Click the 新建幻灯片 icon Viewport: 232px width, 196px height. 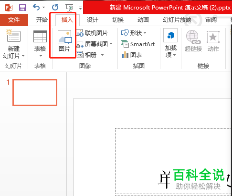pyautogui.click(x=13, y=36)
